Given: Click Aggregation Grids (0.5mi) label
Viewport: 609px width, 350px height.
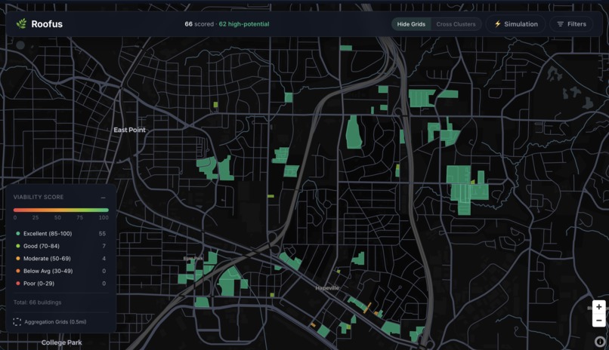Looking at the screenshot, I should pyautogui.click(x=55, y=321).
